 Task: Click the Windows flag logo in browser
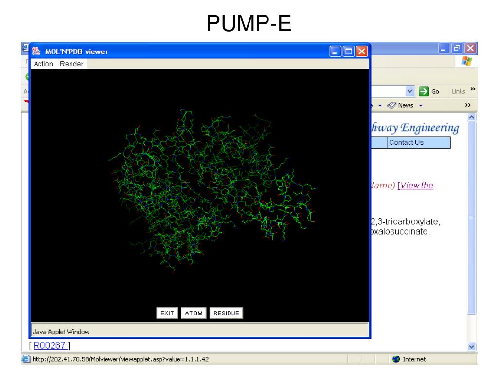click(x=466, y=61)
